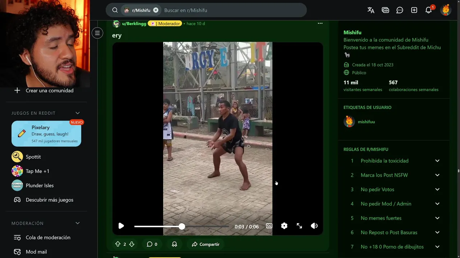Screen dimensions: 460x258
Task: Open the translate language icon
Action: 371,10
